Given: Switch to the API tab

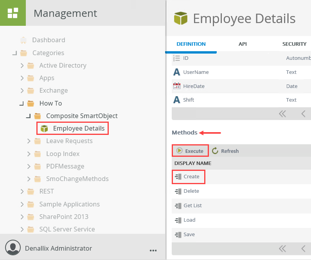Looking at the screenshot, I should coord(243,44).
